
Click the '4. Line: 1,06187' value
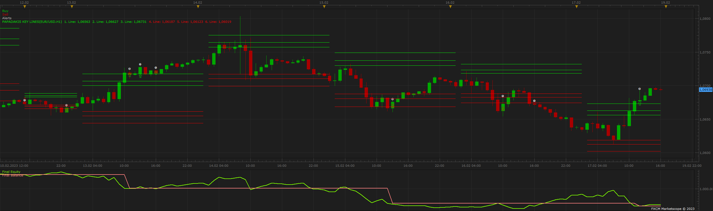(x=162, y=22)
